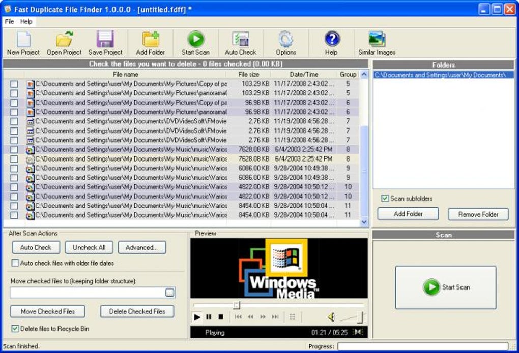Screen dimensions: 519x353
Task: Sort by the Group column header
Action: pyautogui.click(x=348, y=74)
